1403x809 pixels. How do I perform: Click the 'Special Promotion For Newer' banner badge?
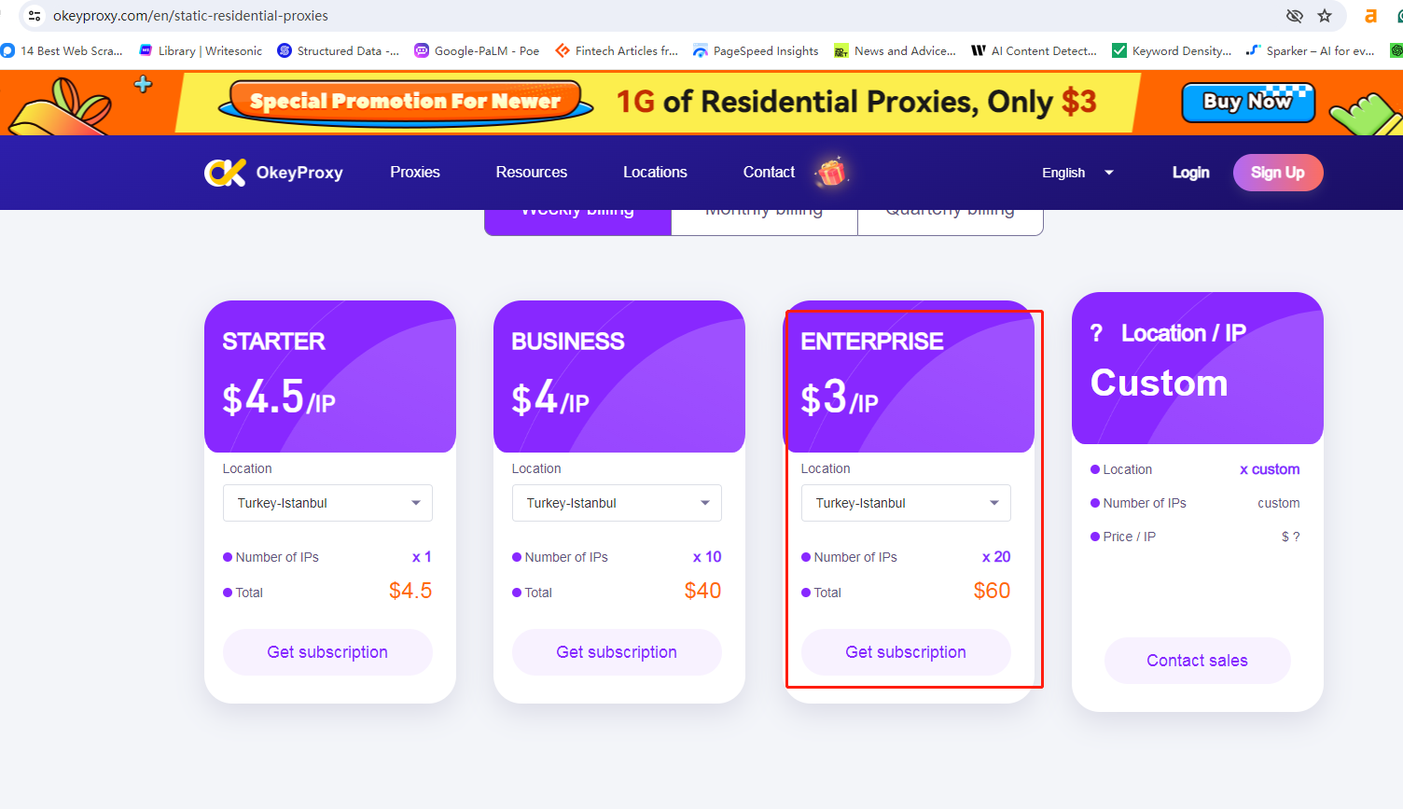click(406, 102)
